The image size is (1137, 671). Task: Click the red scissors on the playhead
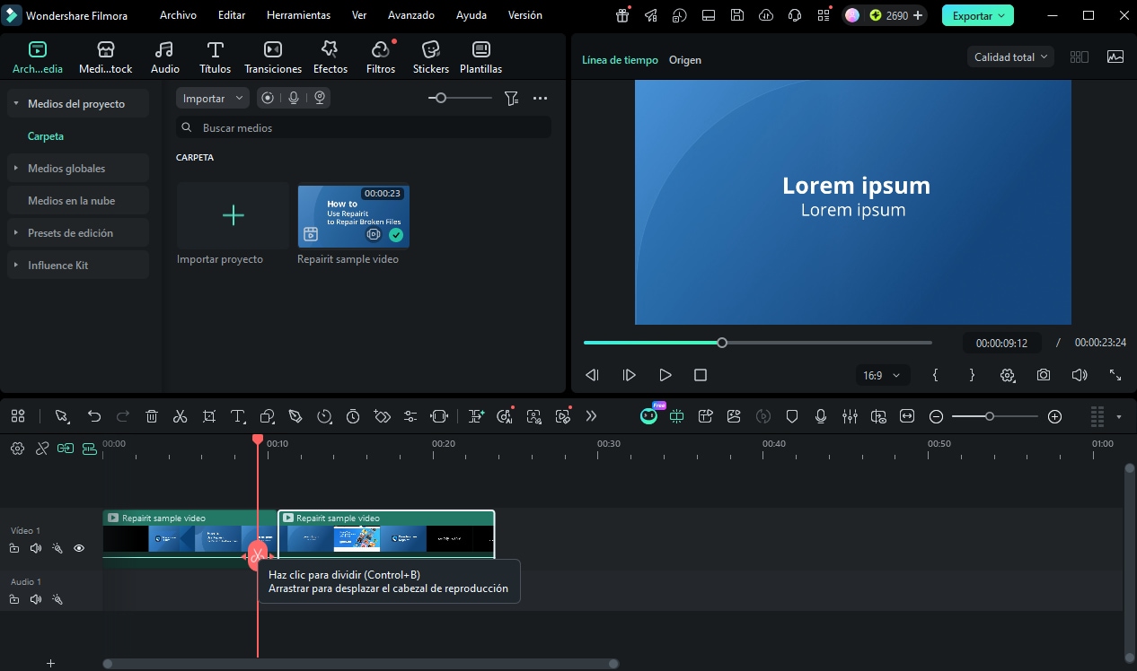pyautogui.click(x=258, y=554)
